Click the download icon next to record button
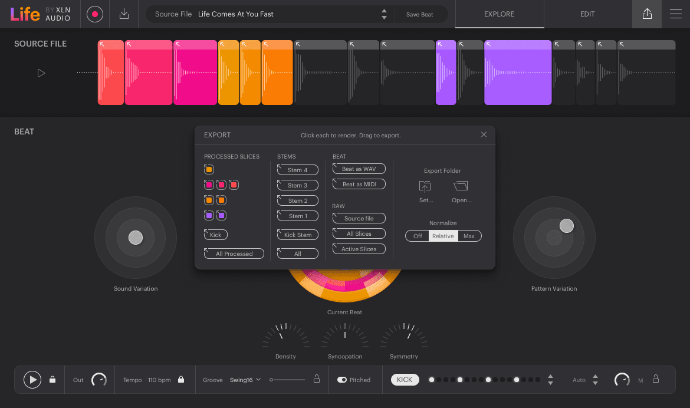Viewport: 690px width, 408px height. (124, 14)
